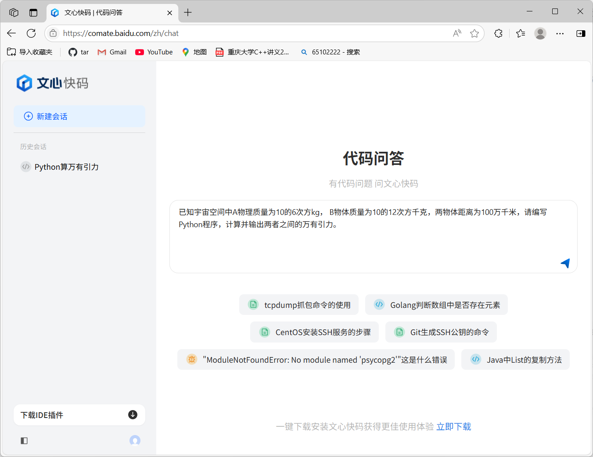Collapse the sidebar with the panel icon
This screenshot has width=593, height=457.
point(24,441)
